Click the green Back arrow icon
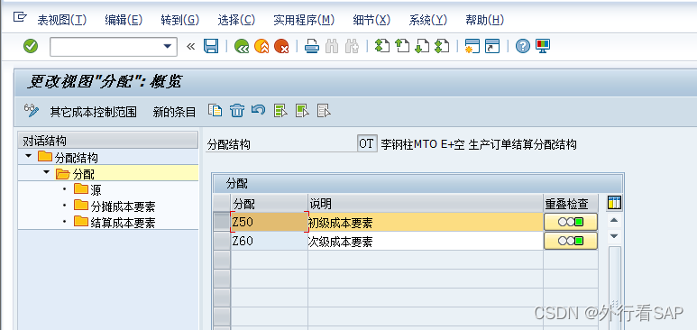 pyautogui.click(x=242, y=46)
